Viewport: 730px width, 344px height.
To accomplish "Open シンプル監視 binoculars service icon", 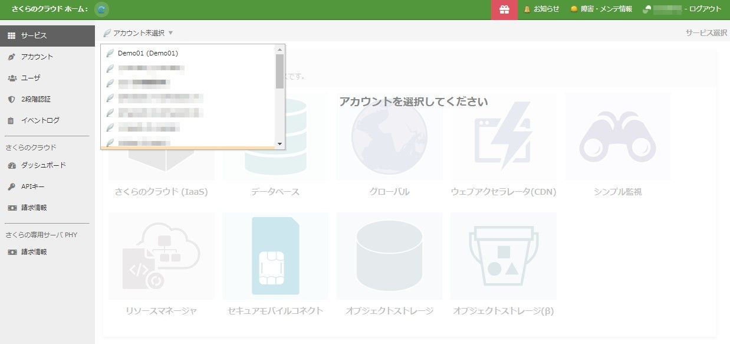I will pyautogui.click(x=617, y=136).
